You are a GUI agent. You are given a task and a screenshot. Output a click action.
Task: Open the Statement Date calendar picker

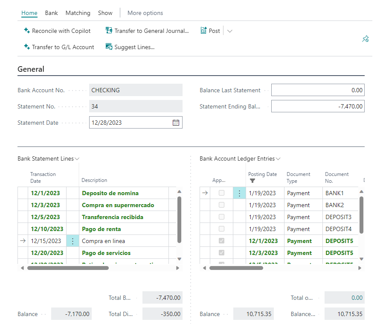click(x=176, y=123)
